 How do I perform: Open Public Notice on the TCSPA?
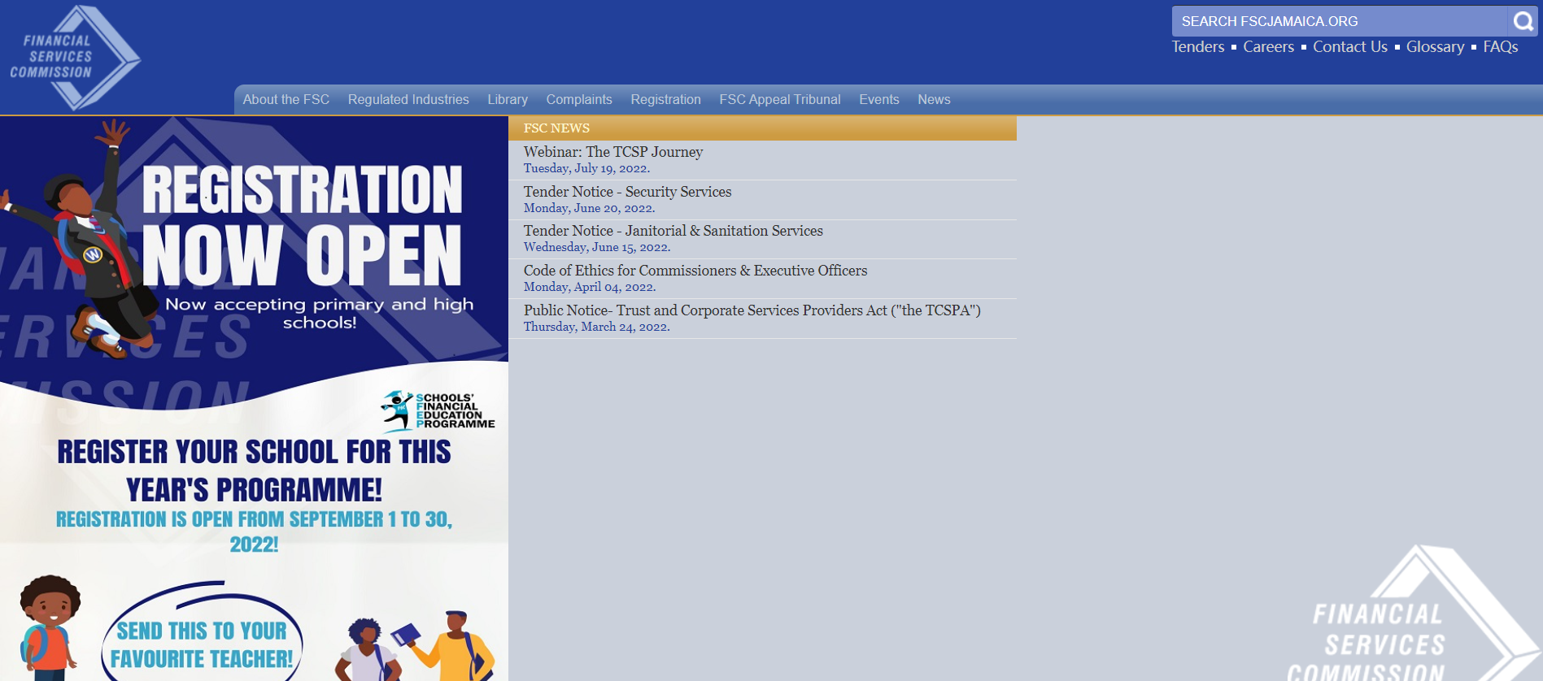point(752,310)
